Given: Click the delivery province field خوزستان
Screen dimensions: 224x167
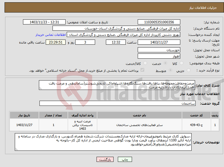Looking at the screenshot, I should point(159,50).
